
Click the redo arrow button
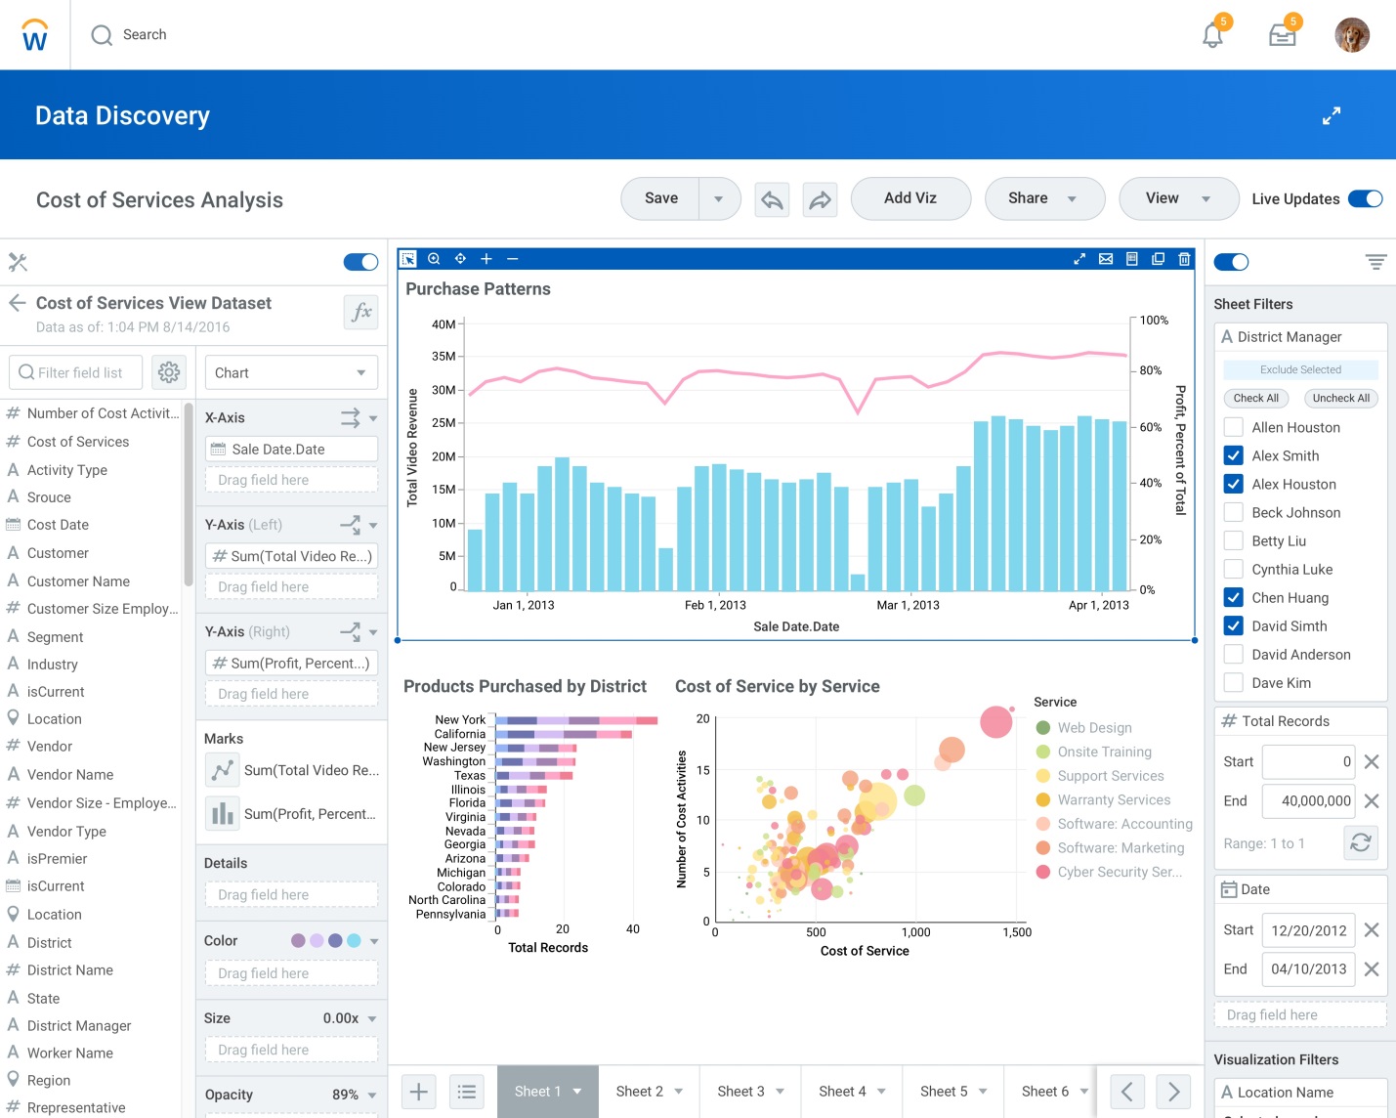[x=820, y=199]
